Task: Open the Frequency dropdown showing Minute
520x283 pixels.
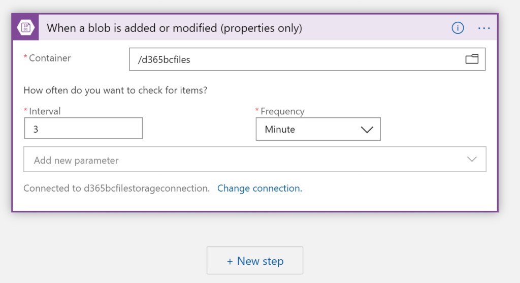Action: pos(310,130)
